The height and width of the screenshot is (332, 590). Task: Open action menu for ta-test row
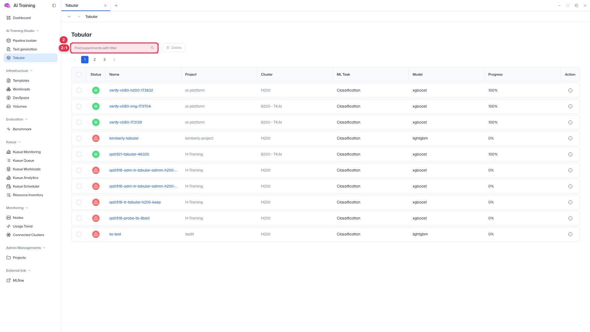pos(570,234)
